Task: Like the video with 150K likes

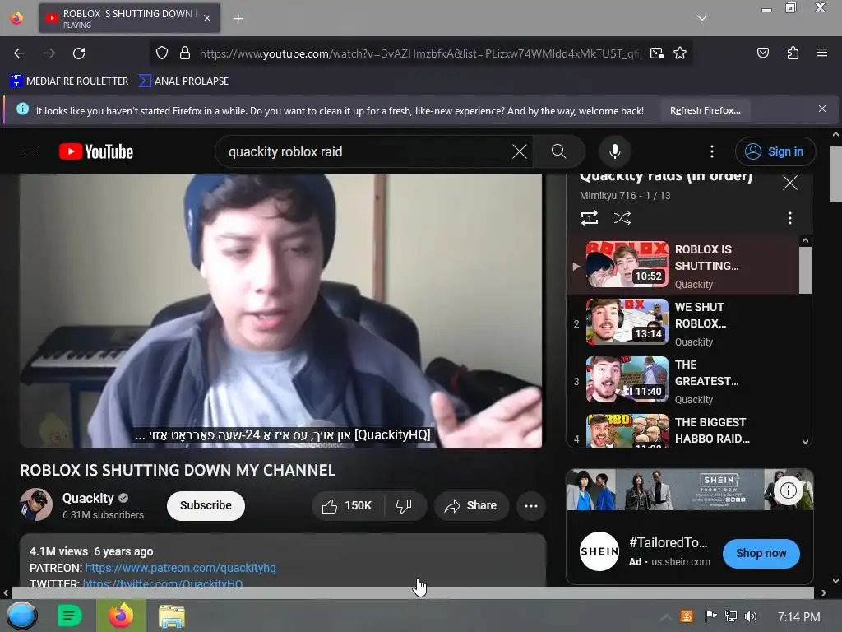Action: [347, 506]
